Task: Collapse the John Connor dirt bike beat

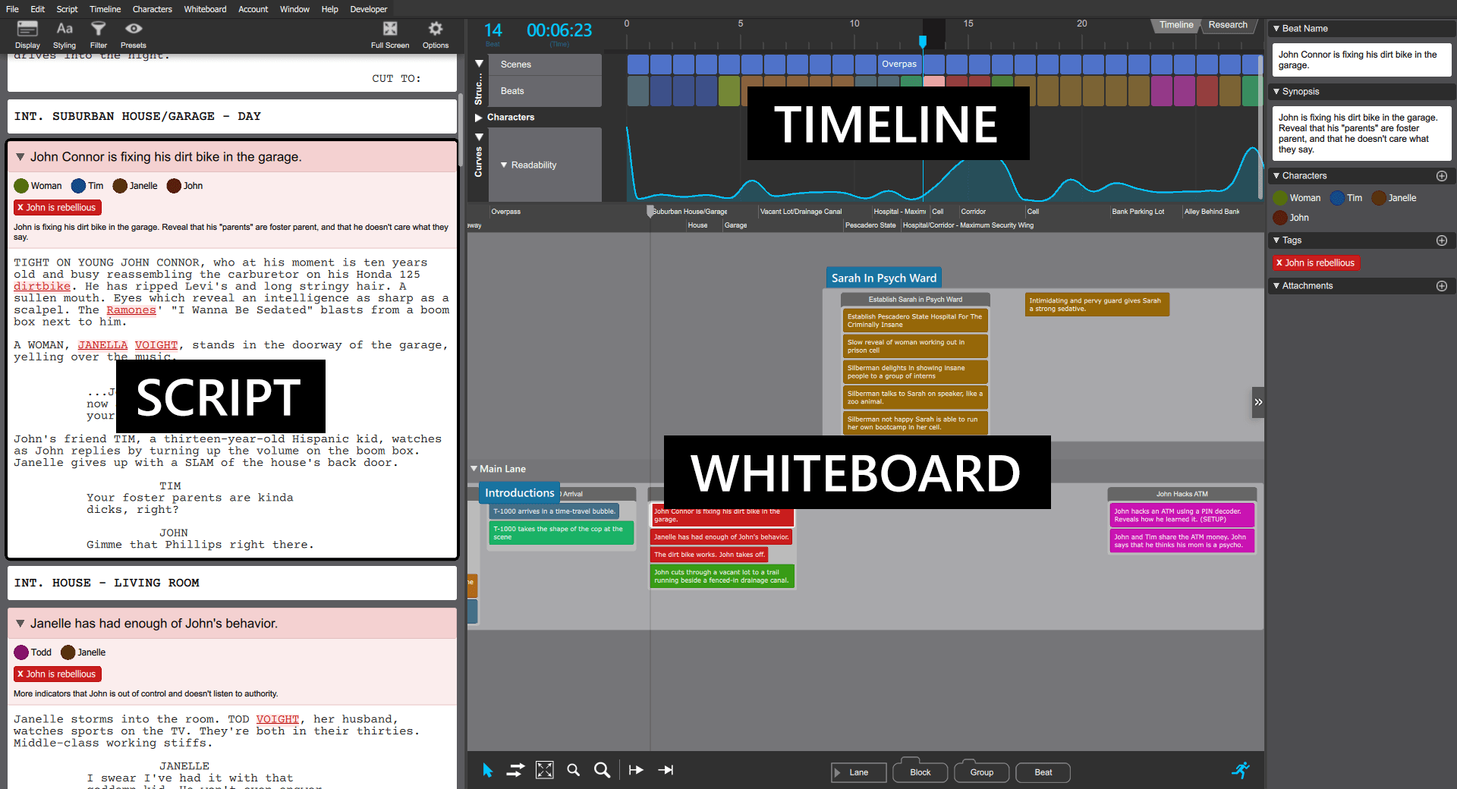Action: point(20,157)
